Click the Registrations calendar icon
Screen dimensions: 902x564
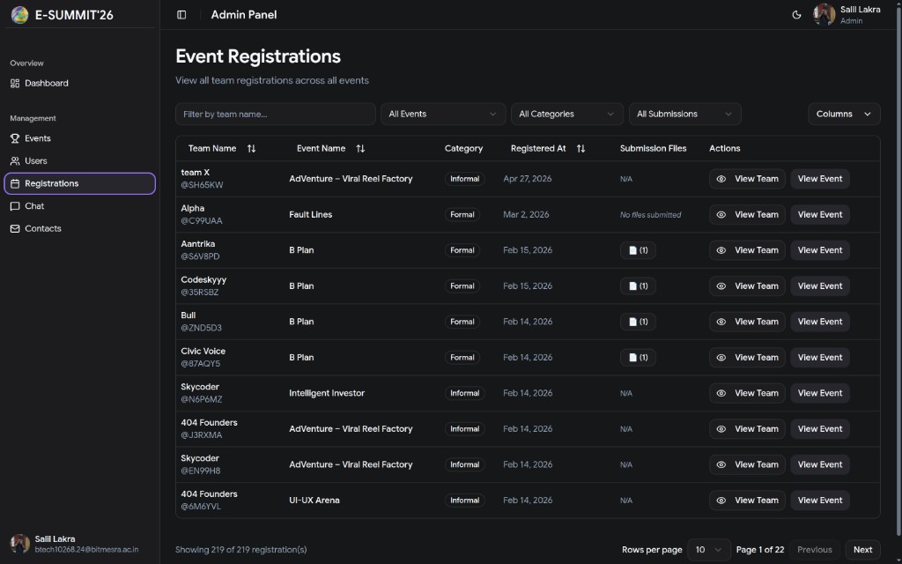(x=15, y=183)
